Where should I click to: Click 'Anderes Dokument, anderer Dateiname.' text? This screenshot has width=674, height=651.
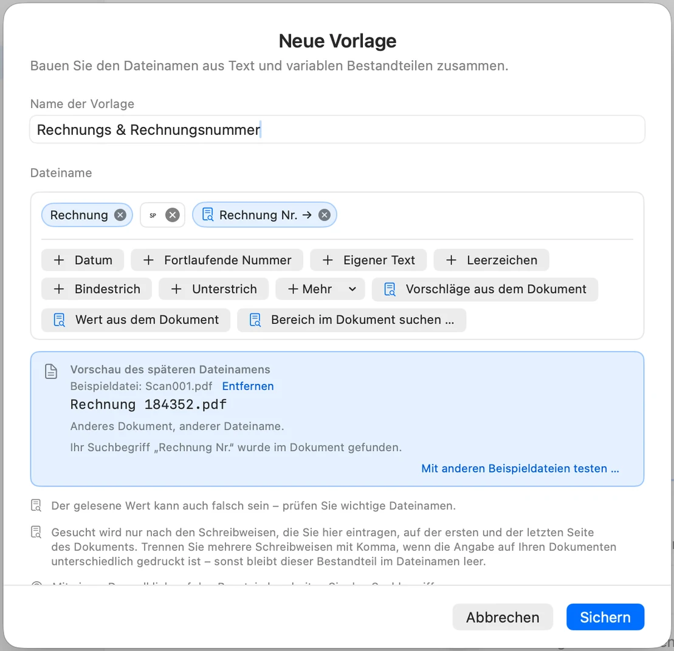pos(177,426)
